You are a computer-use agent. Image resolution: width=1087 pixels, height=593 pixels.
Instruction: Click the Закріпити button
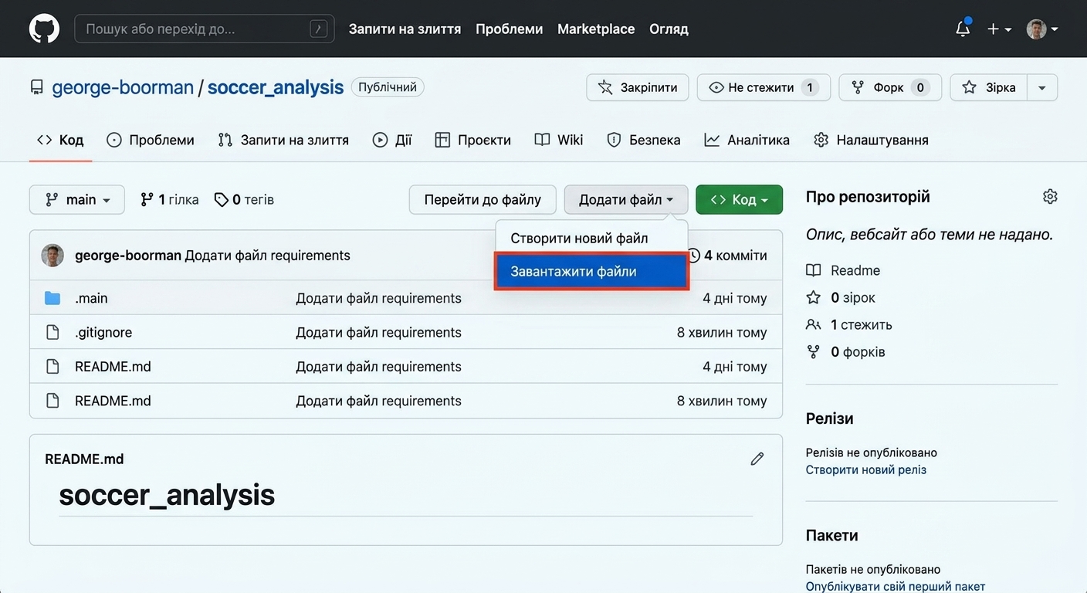(x=638, y=87)
